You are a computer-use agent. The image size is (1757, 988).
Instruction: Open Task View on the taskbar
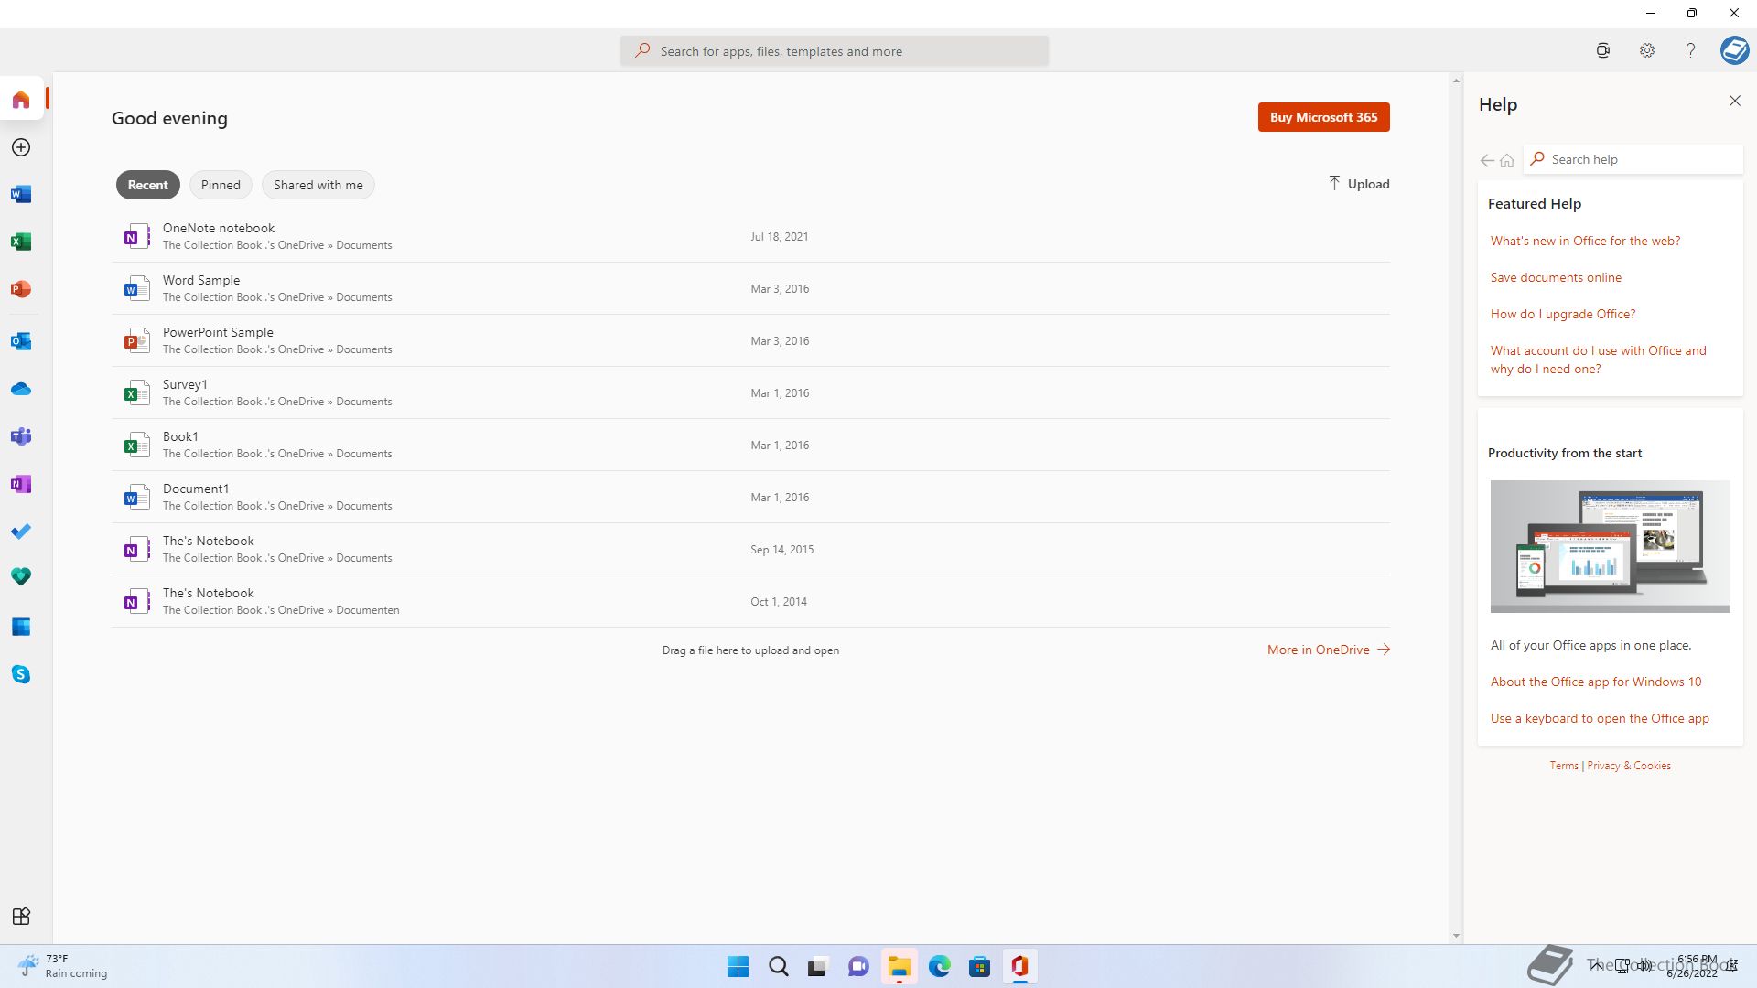click(818, 967)
